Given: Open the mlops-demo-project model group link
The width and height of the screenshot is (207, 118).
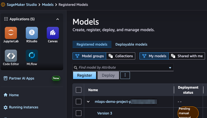Looking at the screenshot, I should tap(126, 102).
